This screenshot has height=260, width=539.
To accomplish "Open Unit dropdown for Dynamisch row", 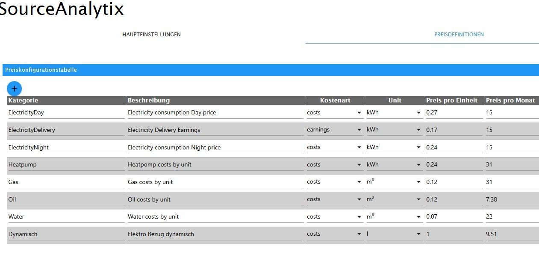I will coord(395,234).
